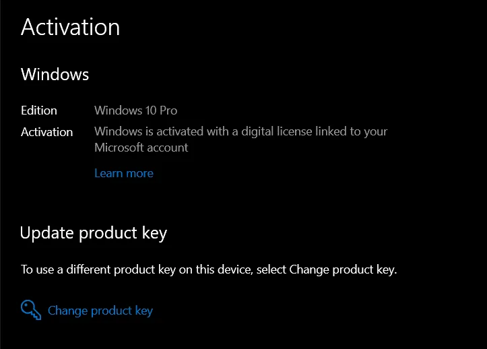Follow the Learn more link
Image resolution: width=487 pixels, height=349 pixels.
coord(124,173)
